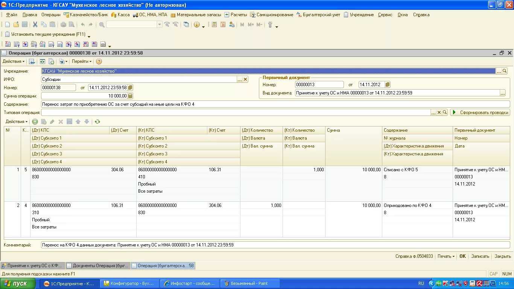Open the Calendar toolbar icon
Viewport: 514px width, 289px height.
(x=223, y=24)
